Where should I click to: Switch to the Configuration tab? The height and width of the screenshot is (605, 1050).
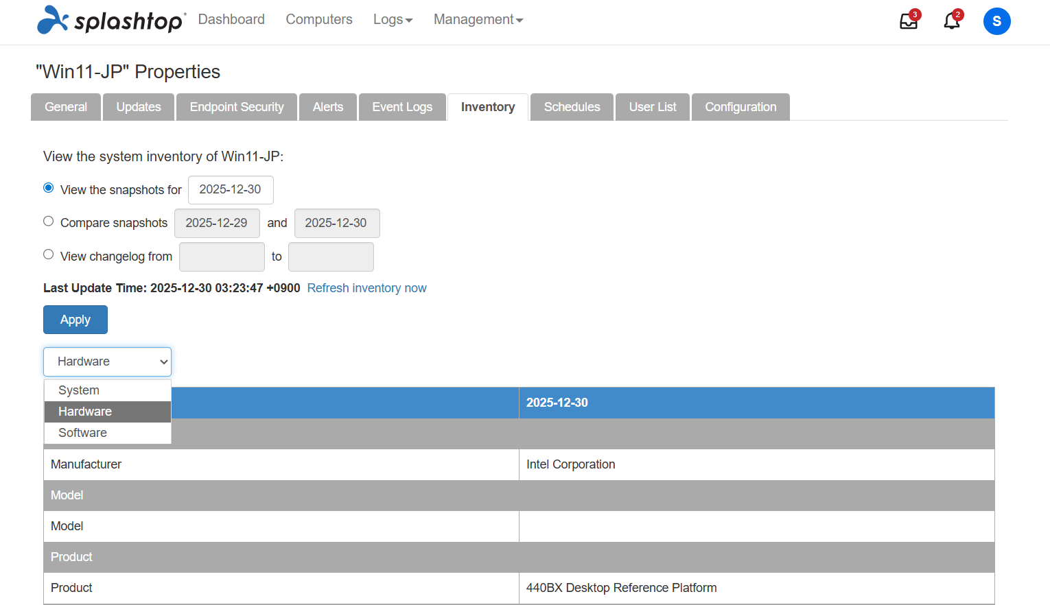740,107
